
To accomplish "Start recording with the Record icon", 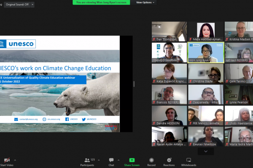I will pyautogui.click(x=151, y=161).
